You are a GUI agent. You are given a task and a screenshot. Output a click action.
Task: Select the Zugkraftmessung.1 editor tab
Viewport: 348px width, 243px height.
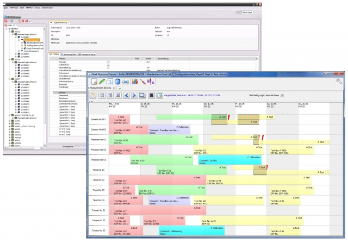tap(59, 23)
